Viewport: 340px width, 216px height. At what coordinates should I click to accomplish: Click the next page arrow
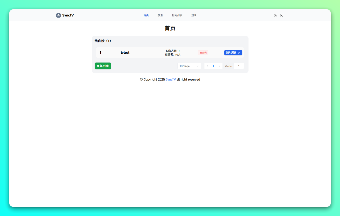click(219, 66)
